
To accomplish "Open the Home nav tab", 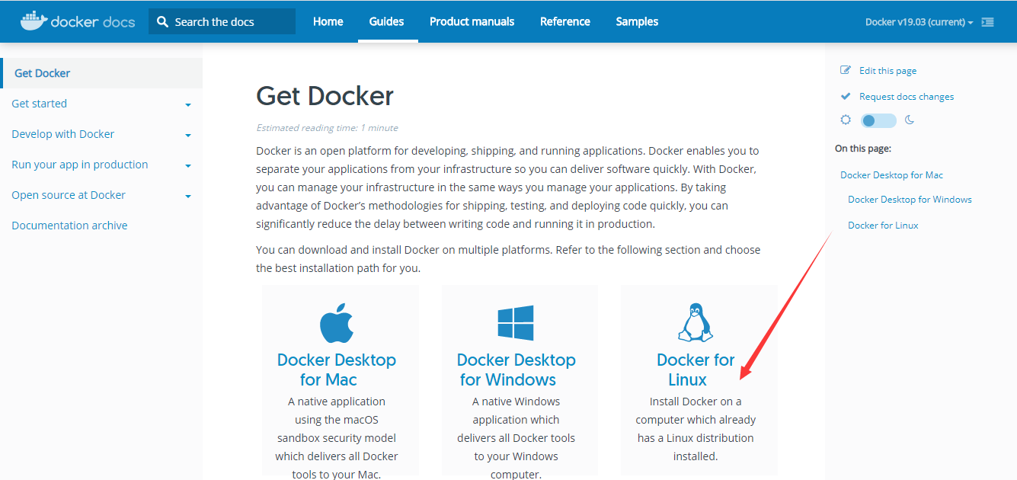I will pyautogui.click(x=328, y=21).
